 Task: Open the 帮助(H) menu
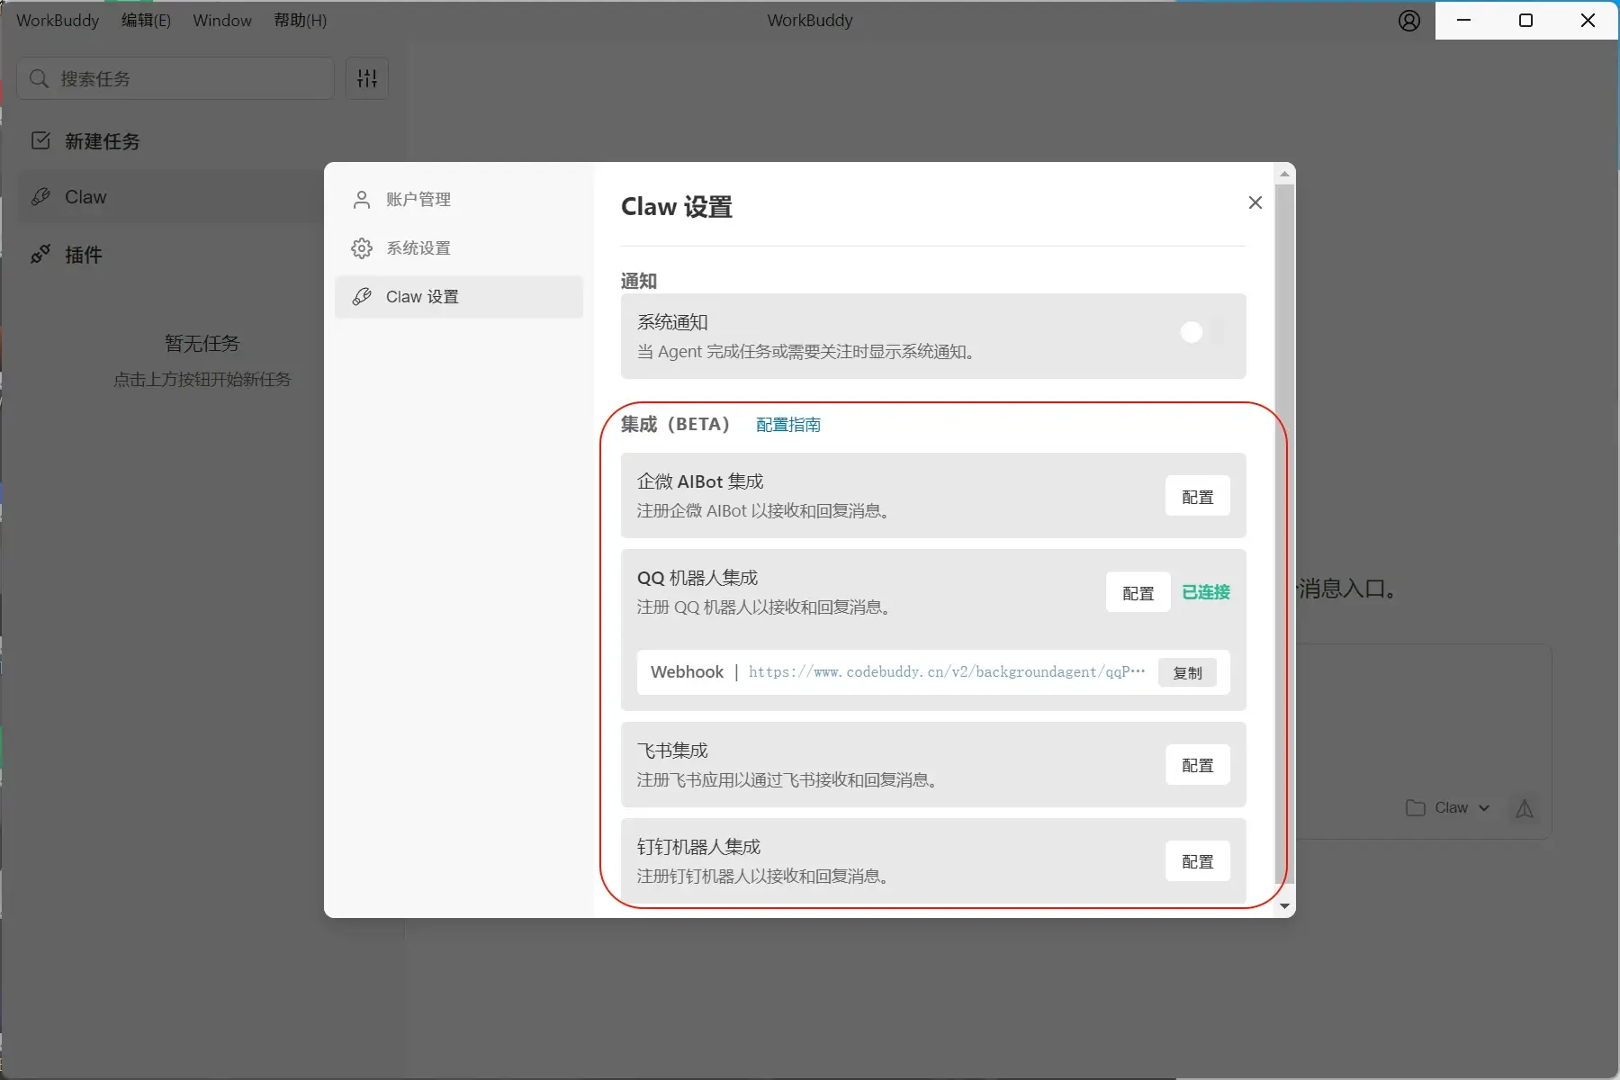[x=300, y=21]
